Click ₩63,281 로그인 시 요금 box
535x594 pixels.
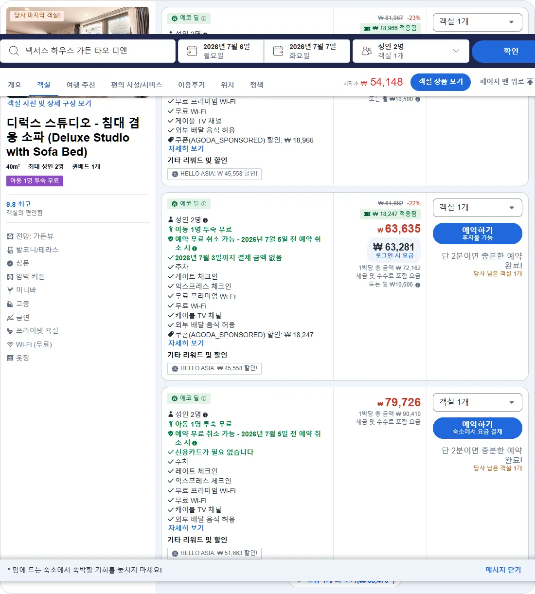(394, 251)
